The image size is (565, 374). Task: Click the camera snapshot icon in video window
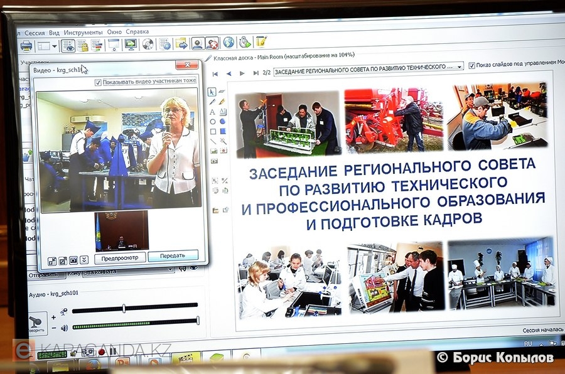[x=73, y=260]
